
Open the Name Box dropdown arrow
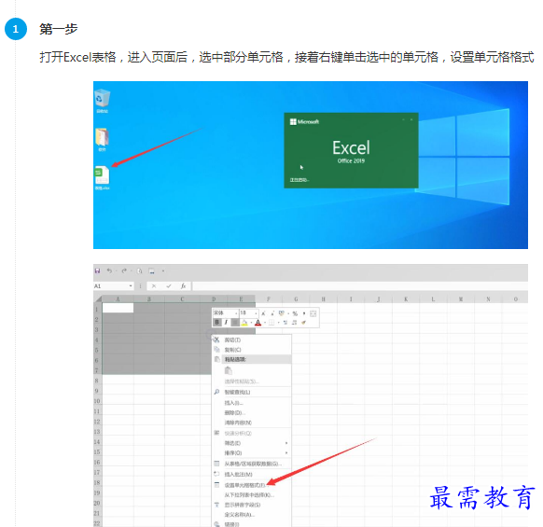coord(131,286)
